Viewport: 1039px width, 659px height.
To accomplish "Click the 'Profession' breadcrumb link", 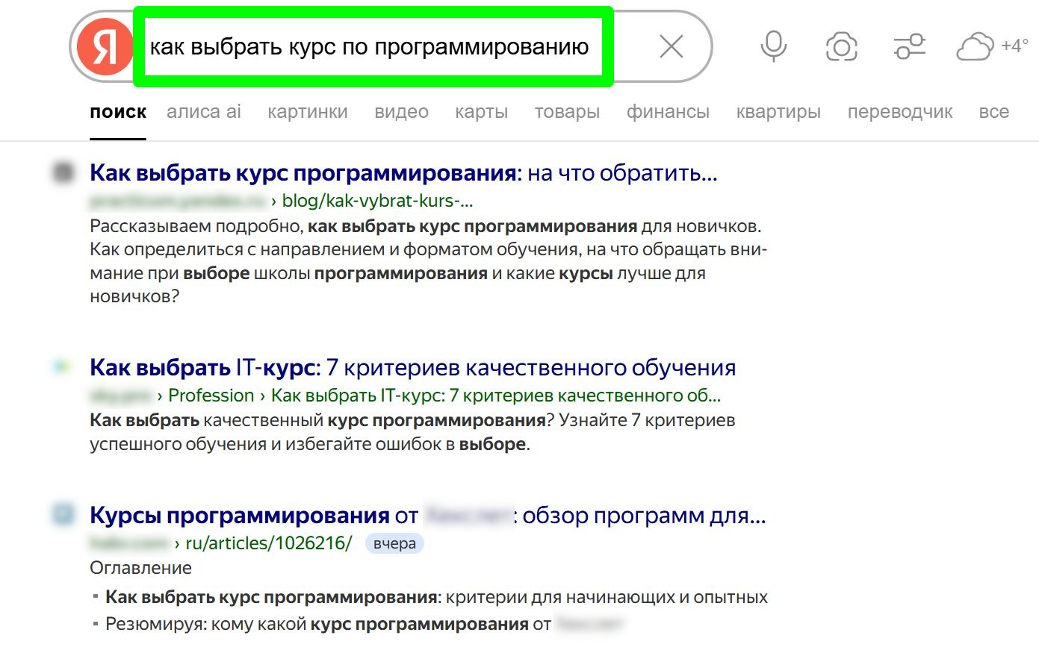I will tap(211, 396).
